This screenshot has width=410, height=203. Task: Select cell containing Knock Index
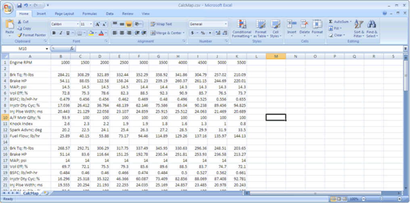[30, 124]
